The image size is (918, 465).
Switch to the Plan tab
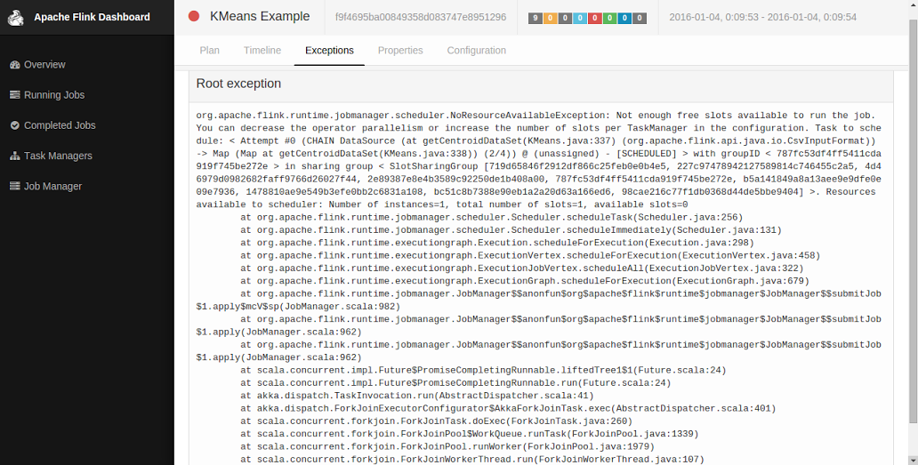[x=210, y=51]
